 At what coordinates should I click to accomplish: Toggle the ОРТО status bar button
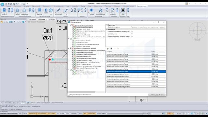tap(68, 113)
